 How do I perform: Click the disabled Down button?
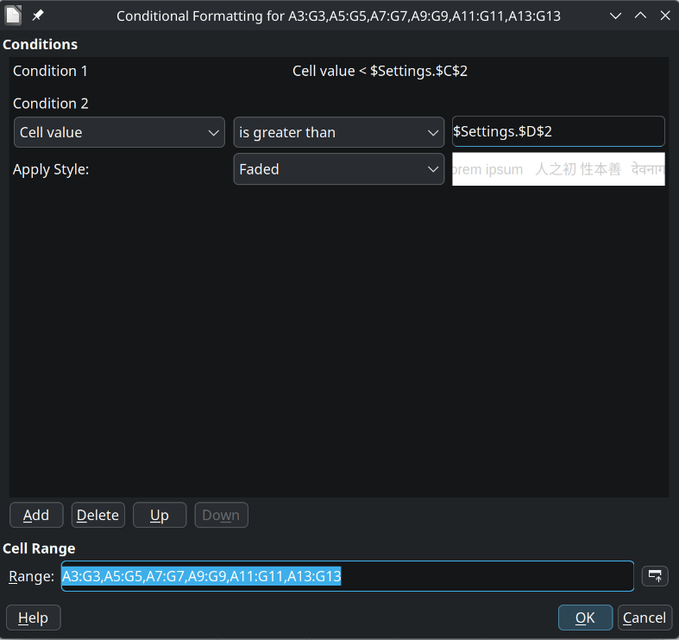point(221,515)
